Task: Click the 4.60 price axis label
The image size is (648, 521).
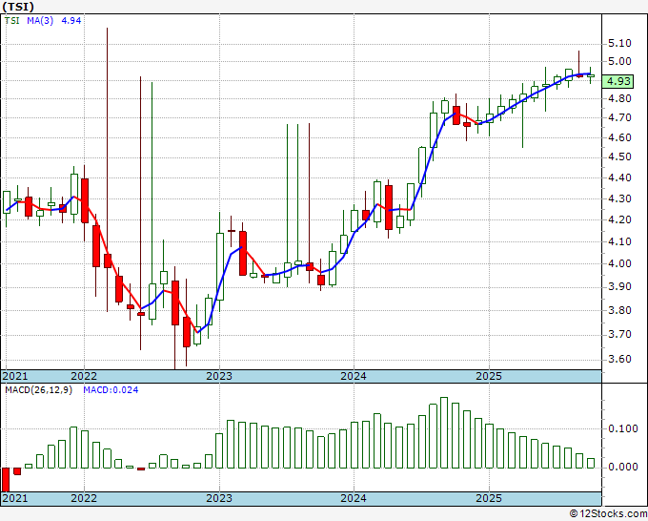Action: [619, 137]
